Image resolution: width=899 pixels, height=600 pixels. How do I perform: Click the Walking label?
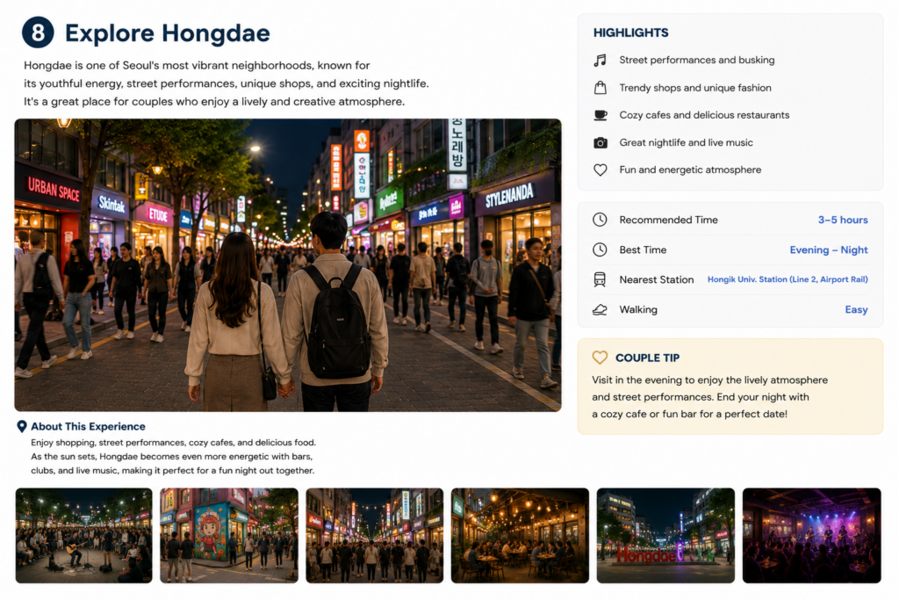pyautogui.click(x=638, y=310)
